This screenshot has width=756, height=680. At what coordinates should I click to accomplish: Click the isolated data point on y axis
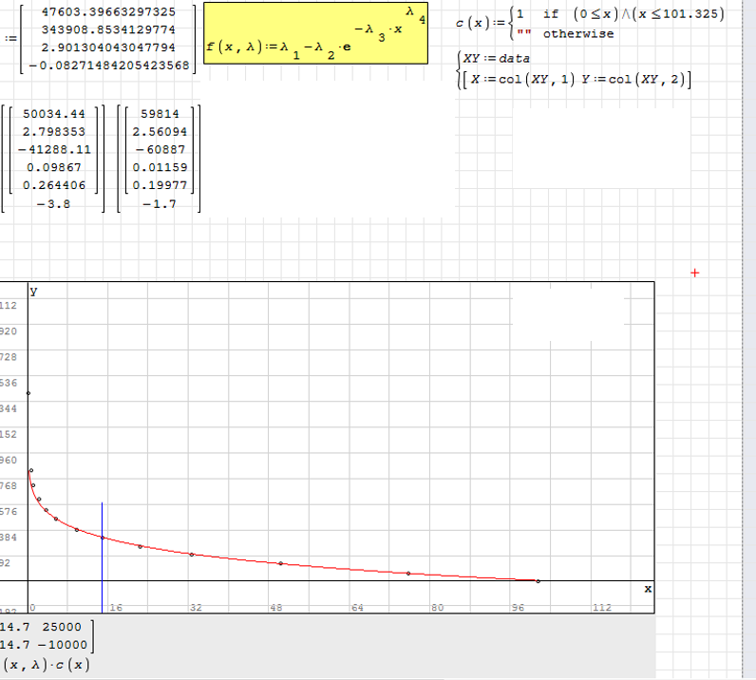pyautogui.click(x=28, y=392)
